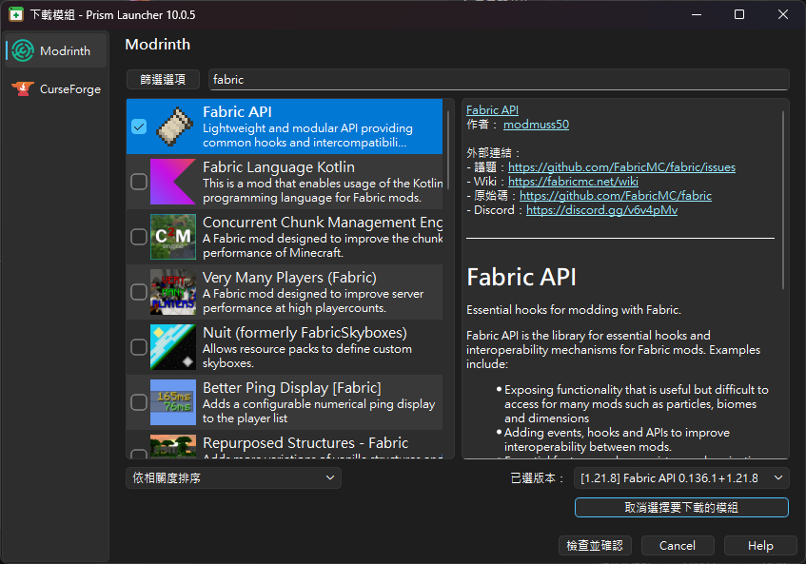This screenshot has width=806, height=564.
Task: Click the Concurrent Chunk Management Engine icon
Action: pos(173,237)
